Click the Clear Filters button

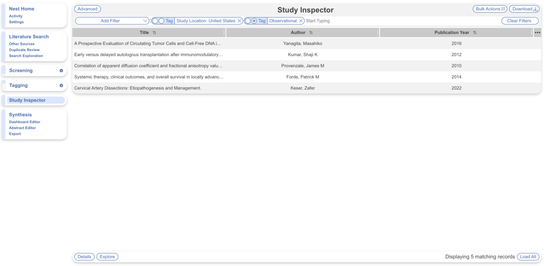[x=519, y=21]
